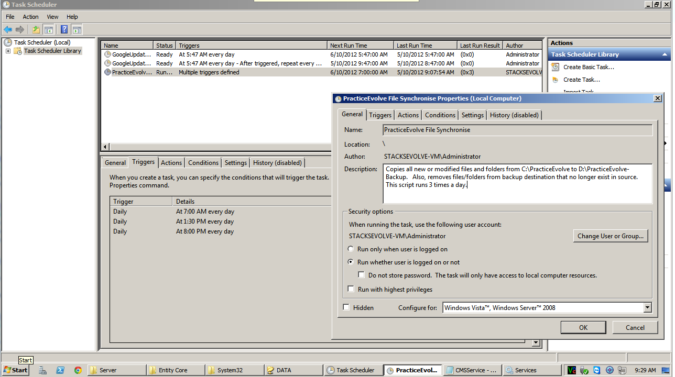This screenshot has height=377, width=675.
Task: Click the first GoogleUpdate task clock icon
Action: pos(107,54)
